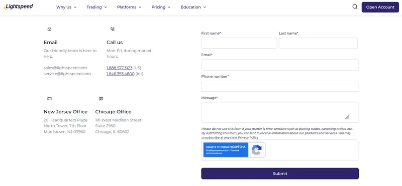Click the 181 West Madison Street line
This screenshot has width=402, height=186.
pos(118,120)
